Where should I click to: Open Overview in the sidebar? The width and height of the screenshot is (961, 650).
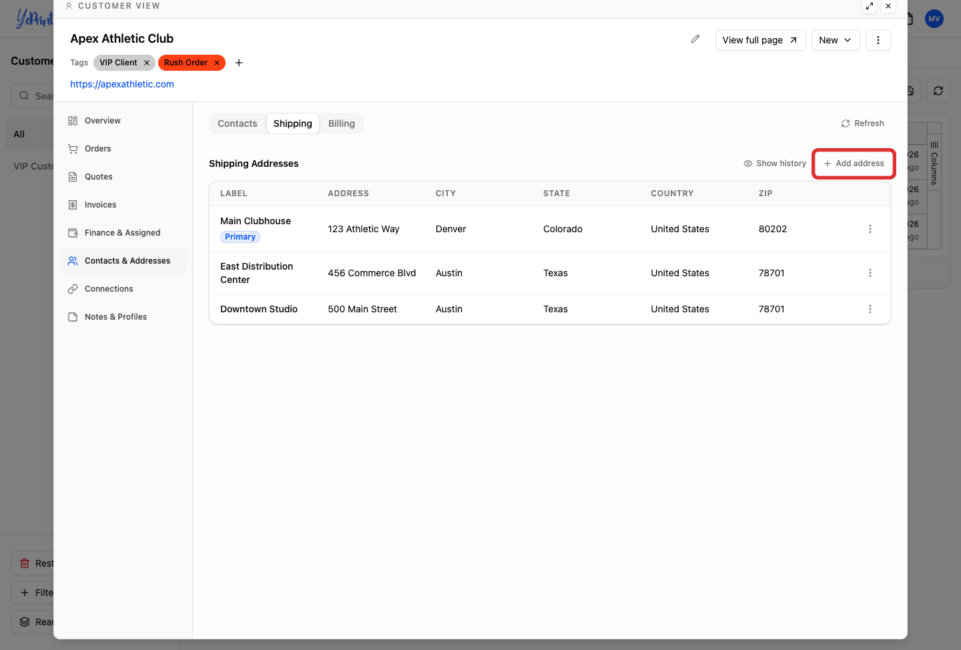(x=123, y=121)
